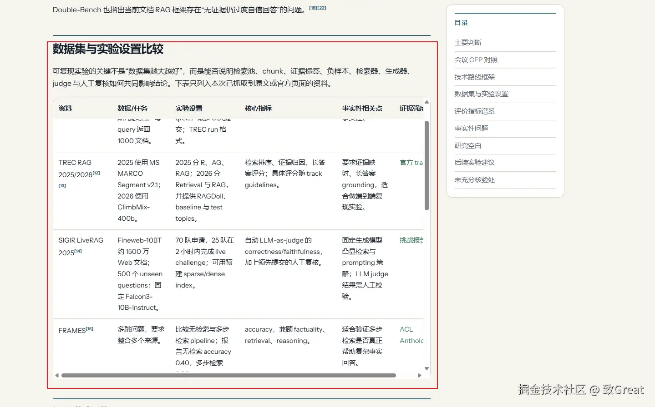The image size is (655, 407).
Task: Click the cell containing 'query 返回 1000 文档'
Action: pyautogui.click(x=141, y=135)
